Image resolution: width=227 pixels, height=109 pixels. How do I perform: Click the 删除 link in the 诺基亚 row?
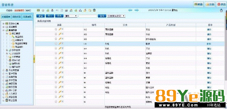pyautogui.click(x=209, y=53)
